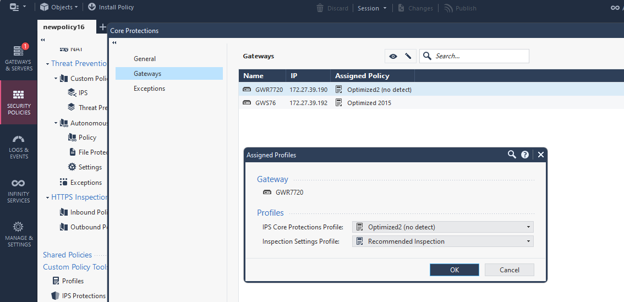The image size is (624, 302).
Task: Open the Objects menu
Action: click(58, 7)
